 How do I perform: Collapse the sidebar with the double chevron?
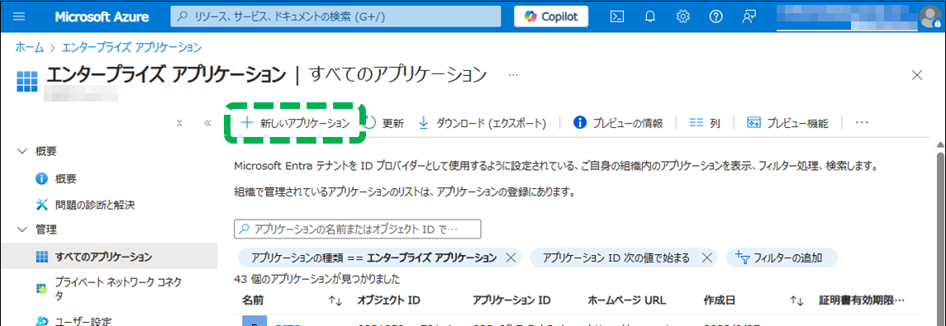pos(207,123)
